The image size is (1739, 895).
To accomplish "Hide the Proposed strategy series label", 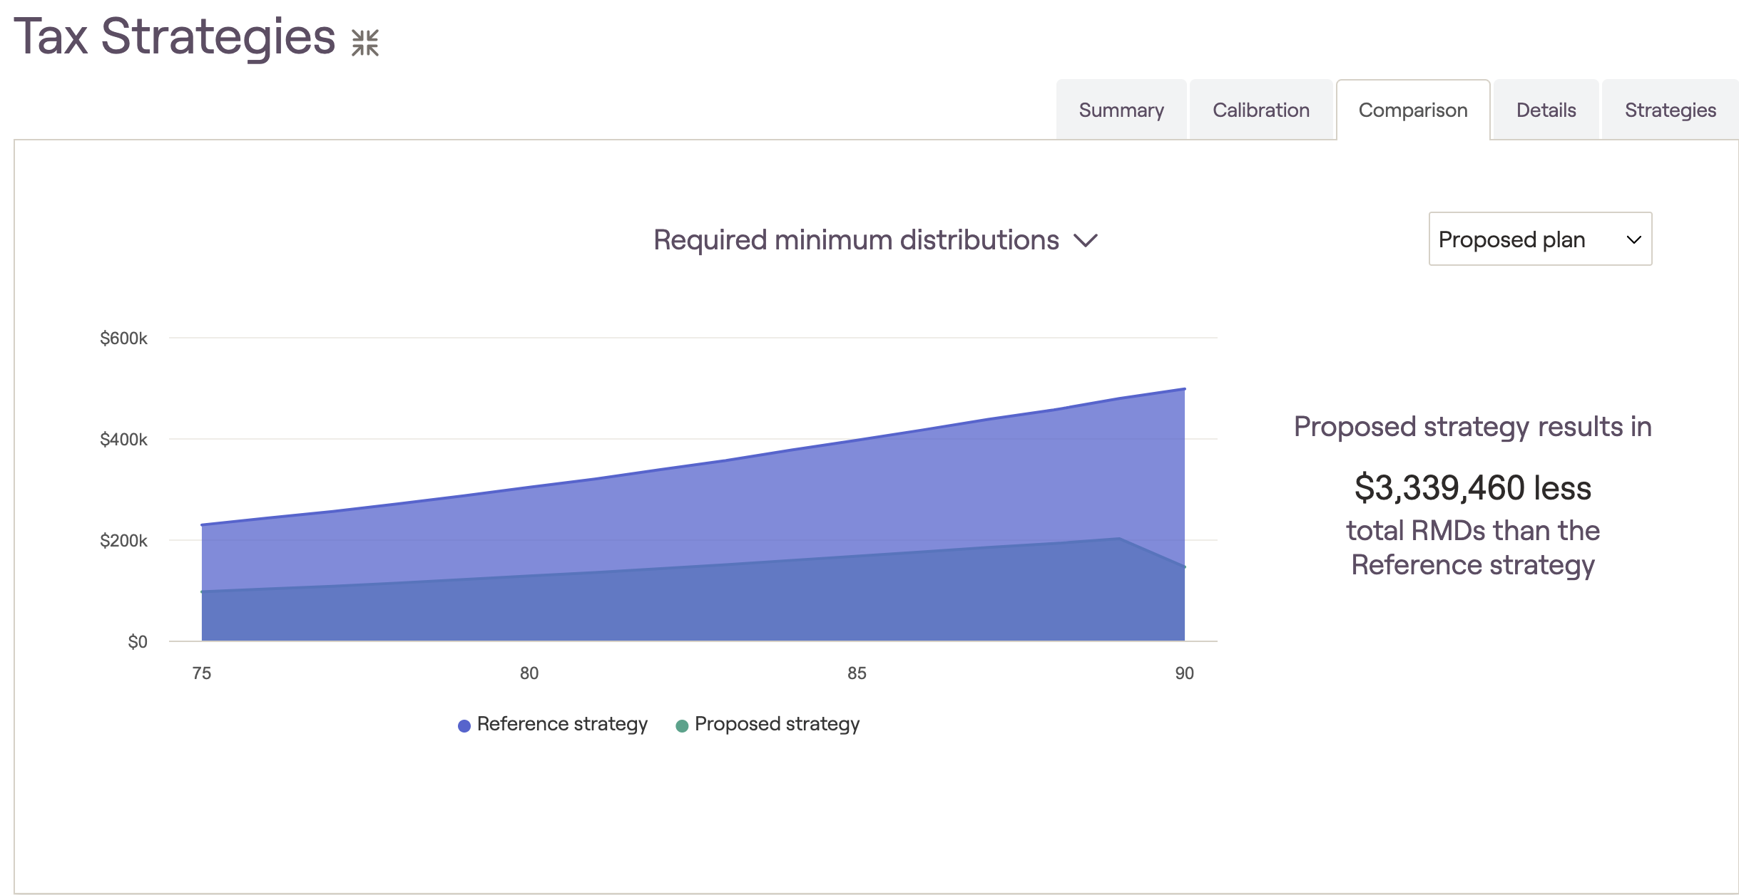I will (x=777, y=724).
